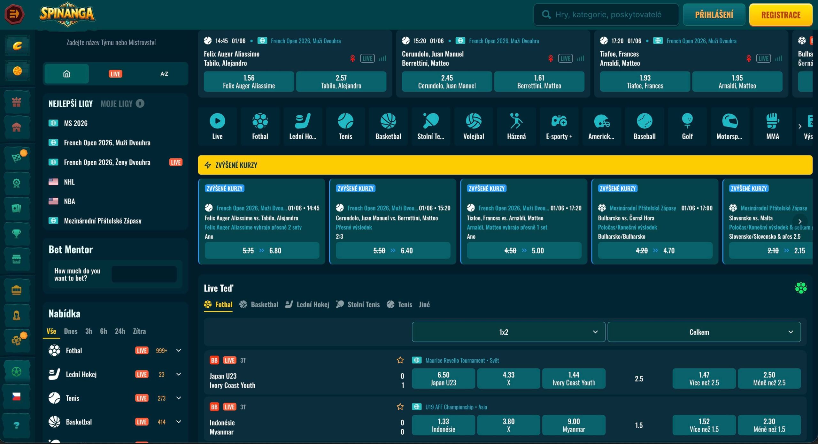
Task: Click the trophy icon in sidebar
Action: [x=17, y=233]
